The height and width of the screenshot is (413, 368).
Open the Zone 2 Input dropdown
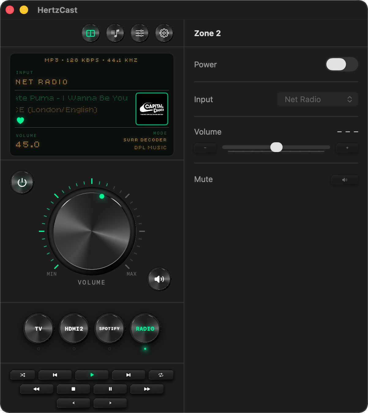coord(318,99)
